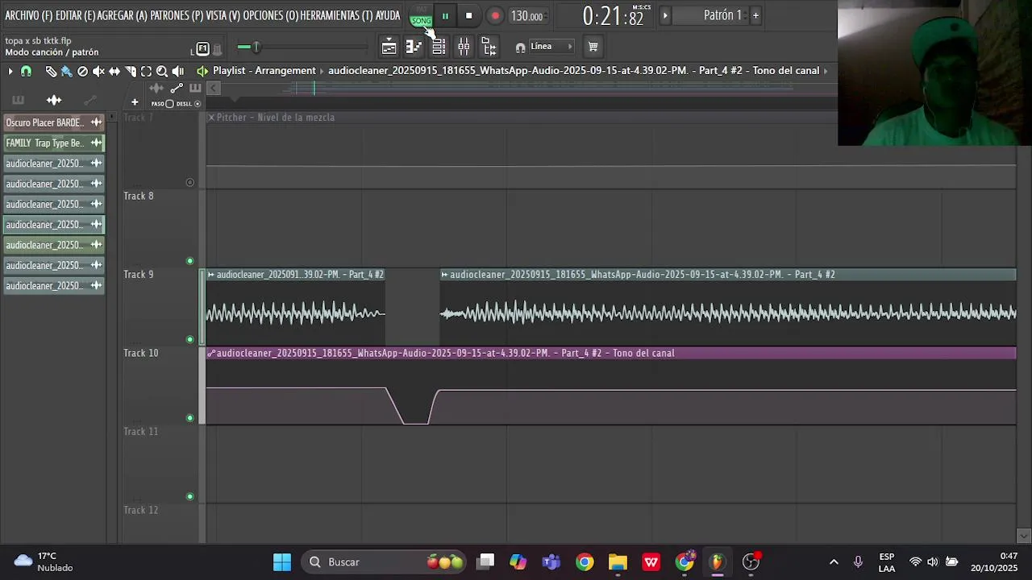Open the Tono del canal automation clip menu
Viewport: 1032px width, 580px height.
click(x=211, y=354)
